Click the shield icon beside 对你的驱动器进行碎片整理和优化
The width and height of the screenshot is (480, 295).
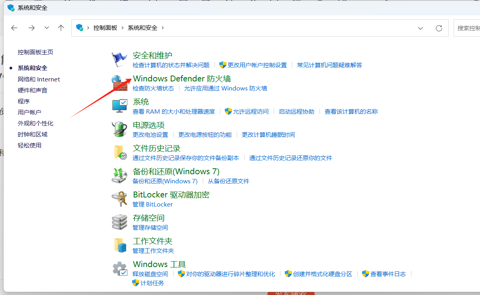tap(181, 274)
